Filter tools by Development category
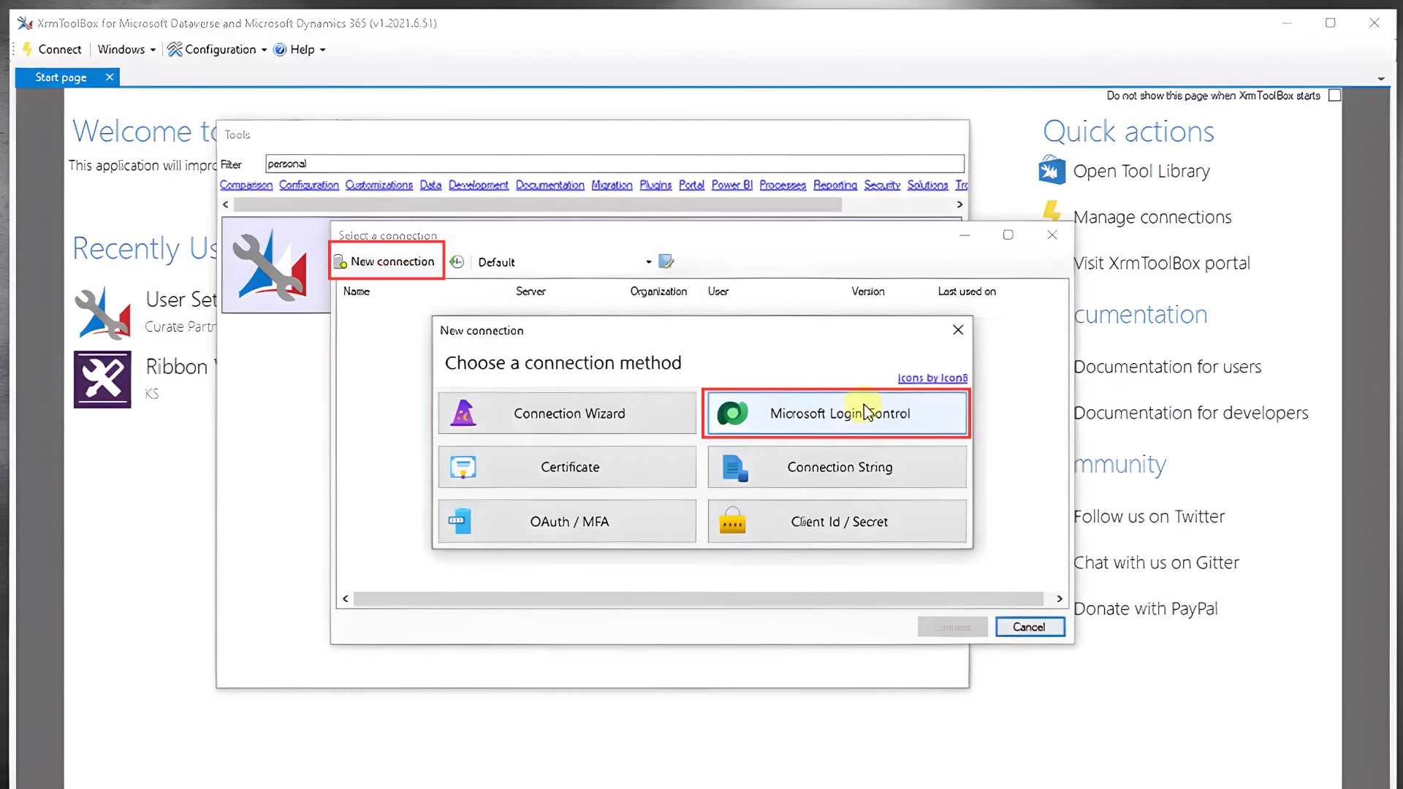 (x=479, y=186)
